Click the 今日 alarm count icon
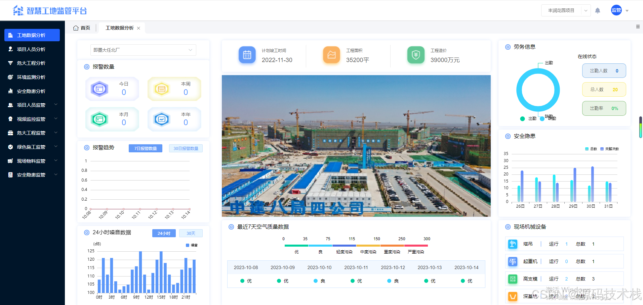This screenshot has height=305, width=643. pos(99,89)
